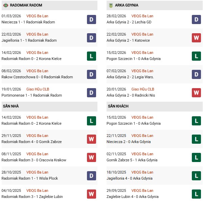This screenshot has width=203, height=201.
Task: Click Giao Hữu CLB link for Portimonense match
Action: coord(38,89)
